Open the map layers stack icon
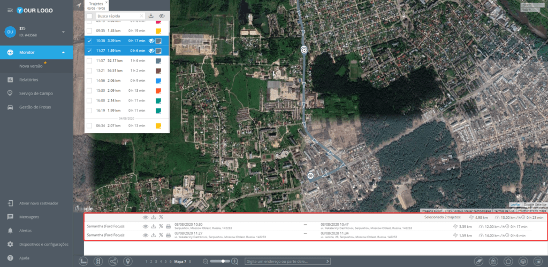Screen dimensions: 548x267 [x=523, y=261]
